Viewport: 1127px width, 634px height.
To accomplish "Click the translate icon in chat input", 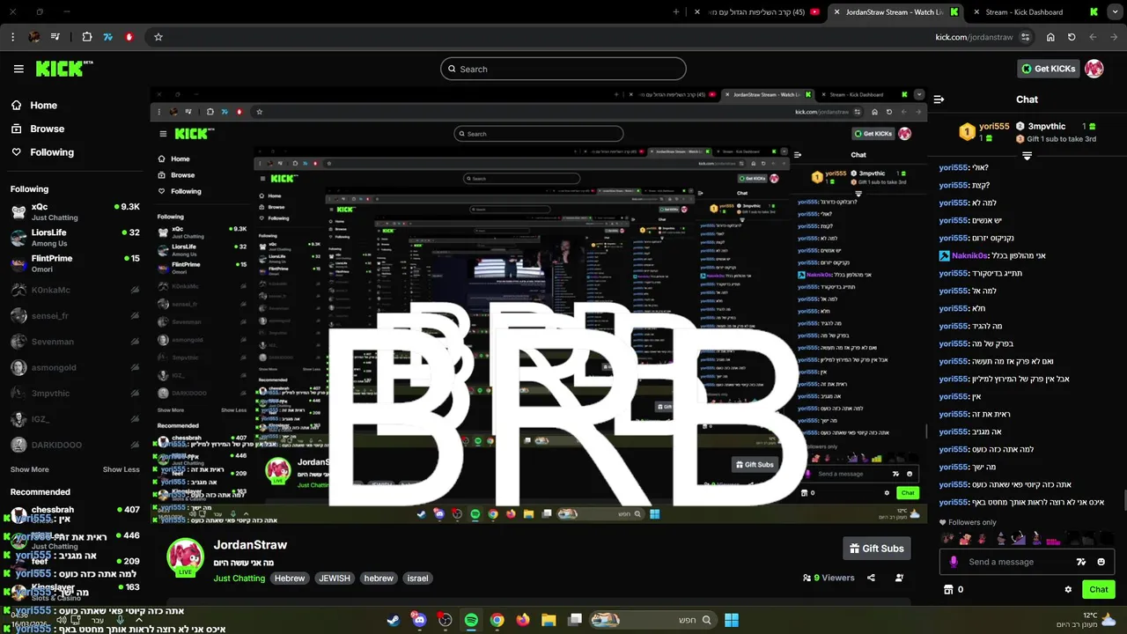I will (1081, 562).
